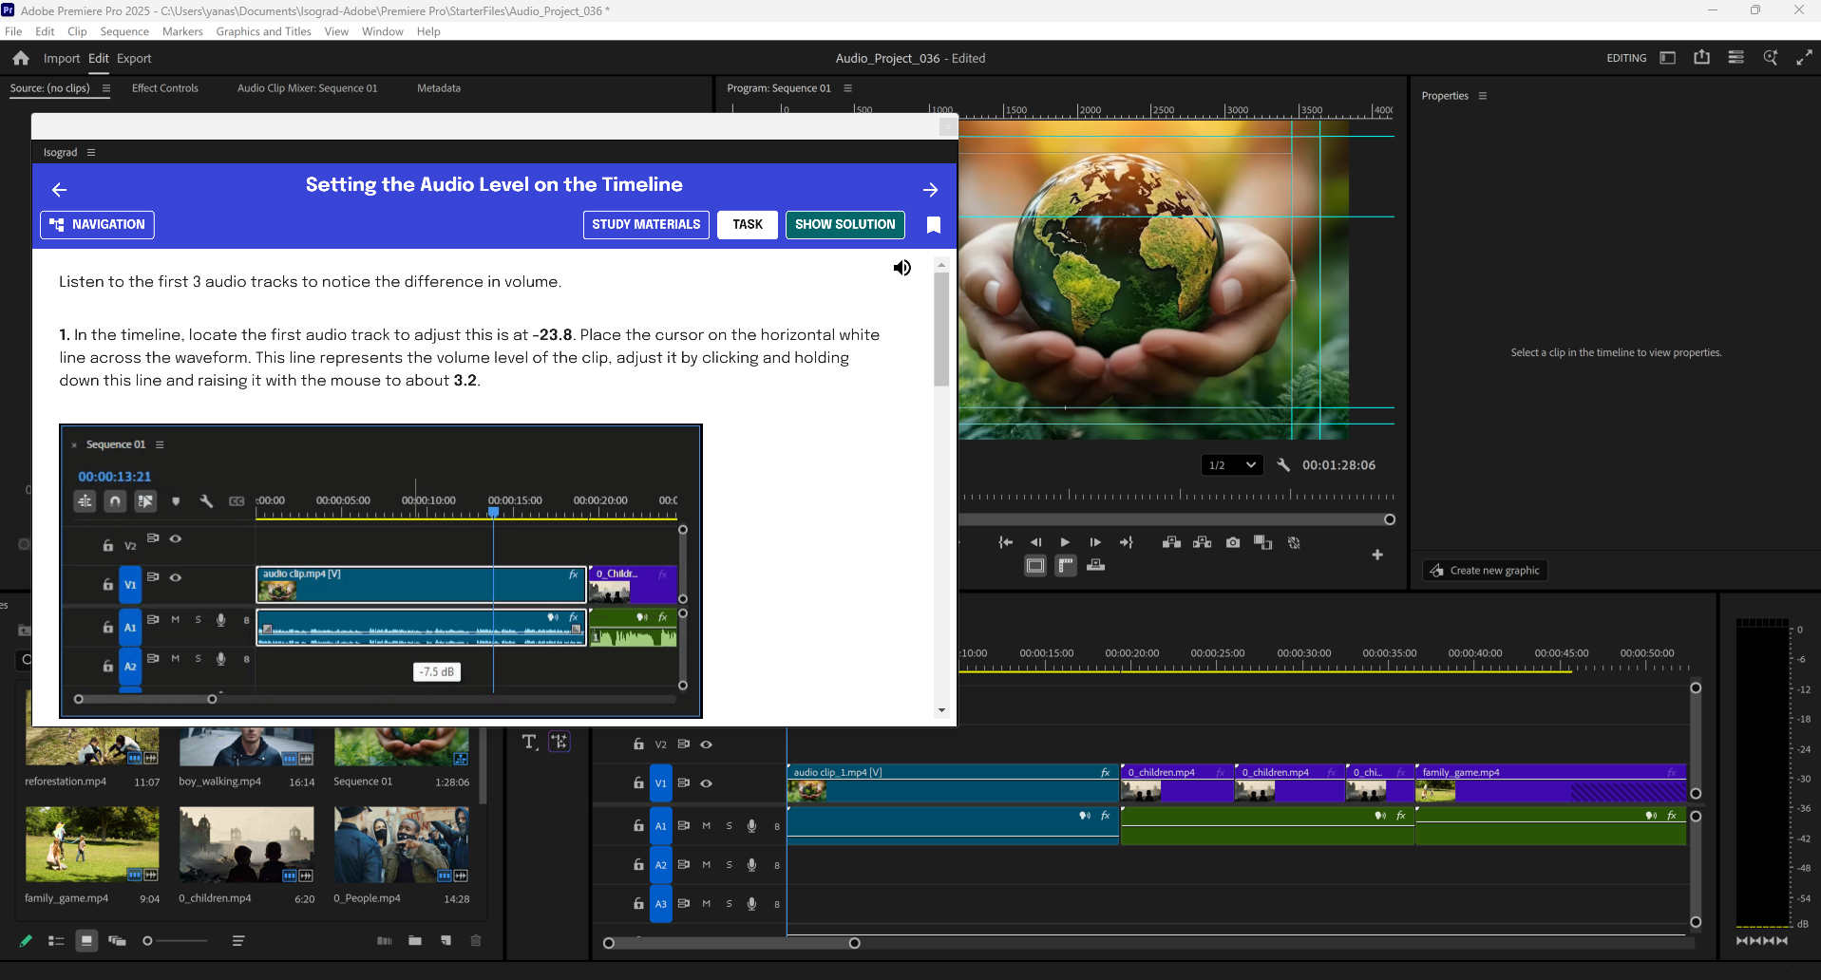Open the Workspaces panel icon in header
This screenshot has width=1821, height=980.
pos(1667,58)
